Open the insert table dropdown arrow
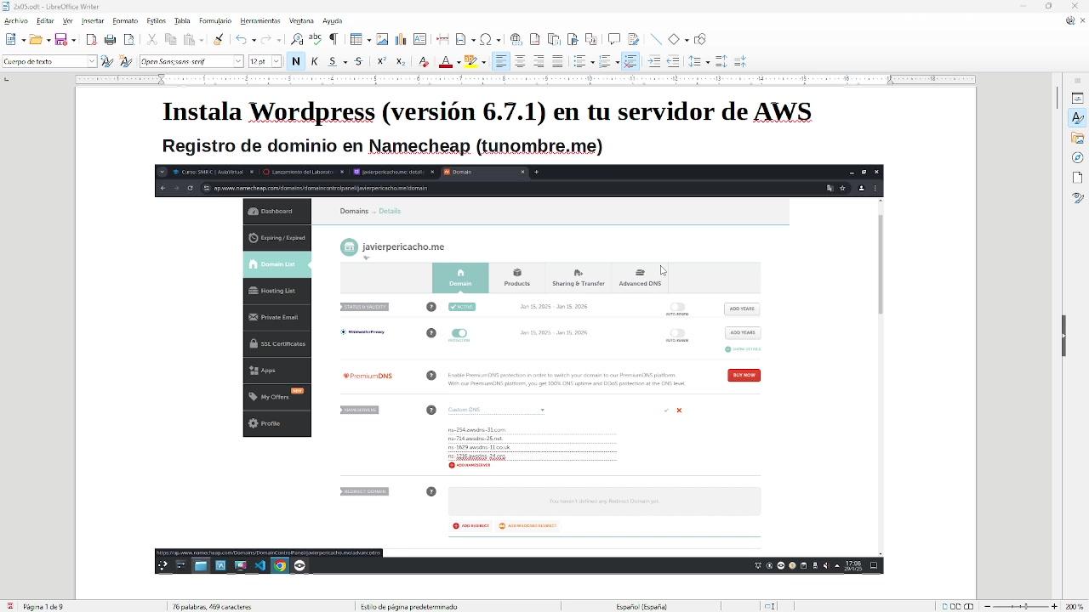 click(368, 40)
